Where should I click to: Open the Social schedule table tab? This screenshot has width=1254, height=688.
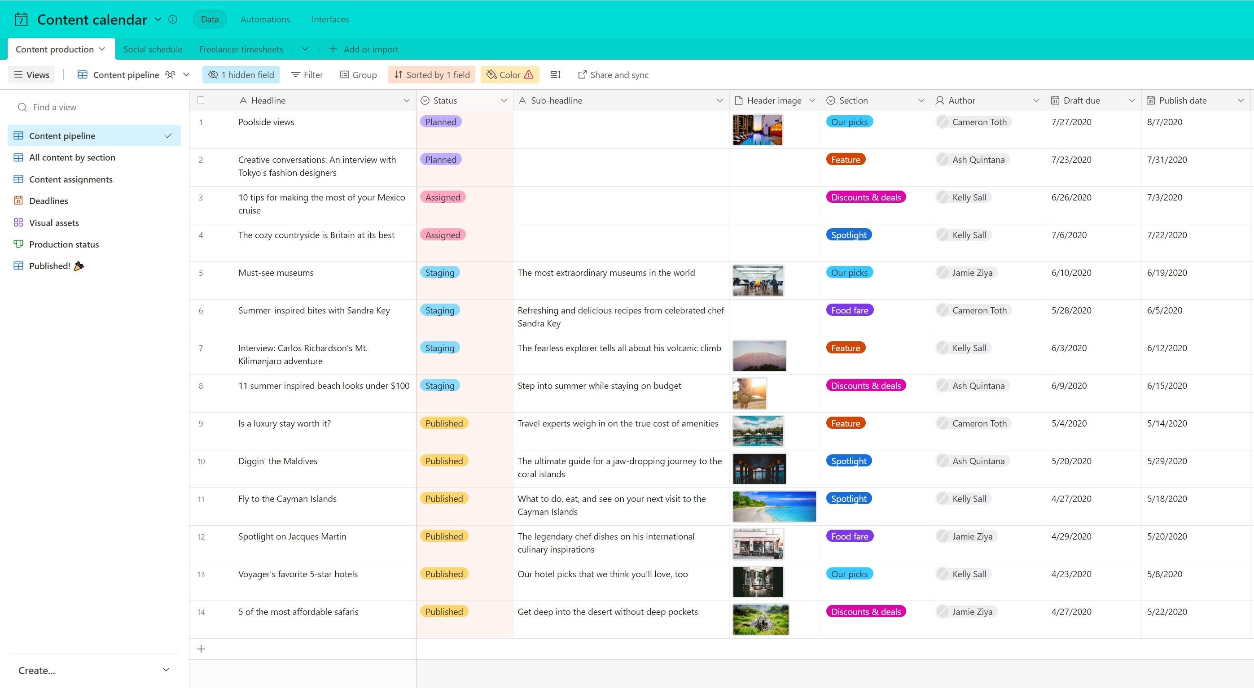[x=153, y=49]
